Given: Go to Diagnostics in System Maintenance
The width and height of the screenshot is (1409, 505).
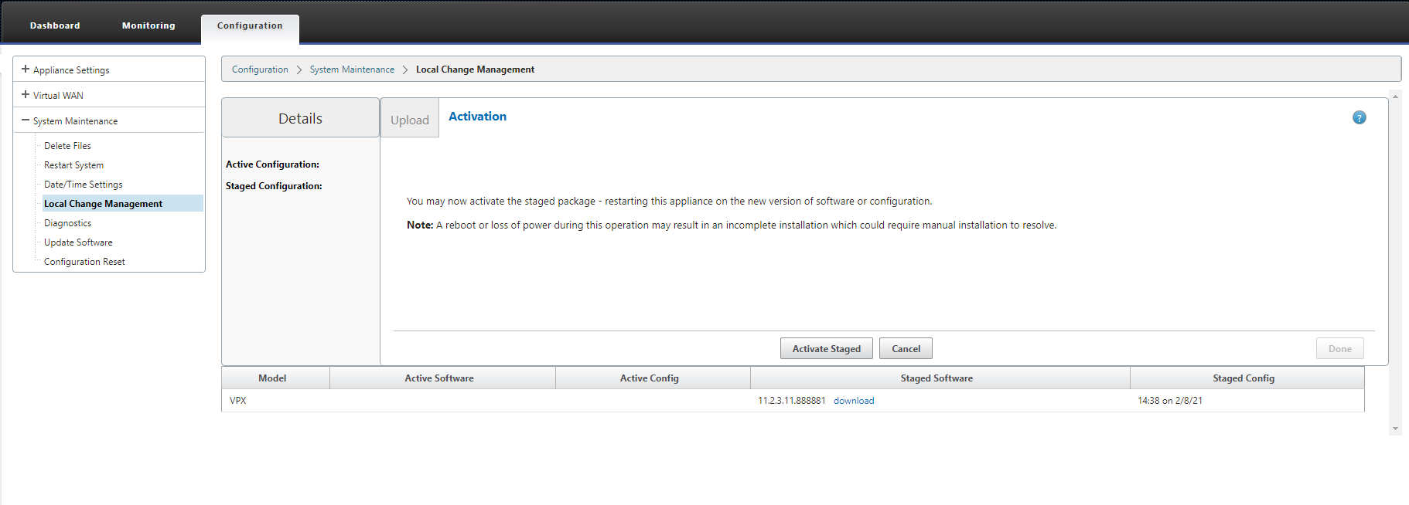Looking at the screenshot, I should pos(67,223).
